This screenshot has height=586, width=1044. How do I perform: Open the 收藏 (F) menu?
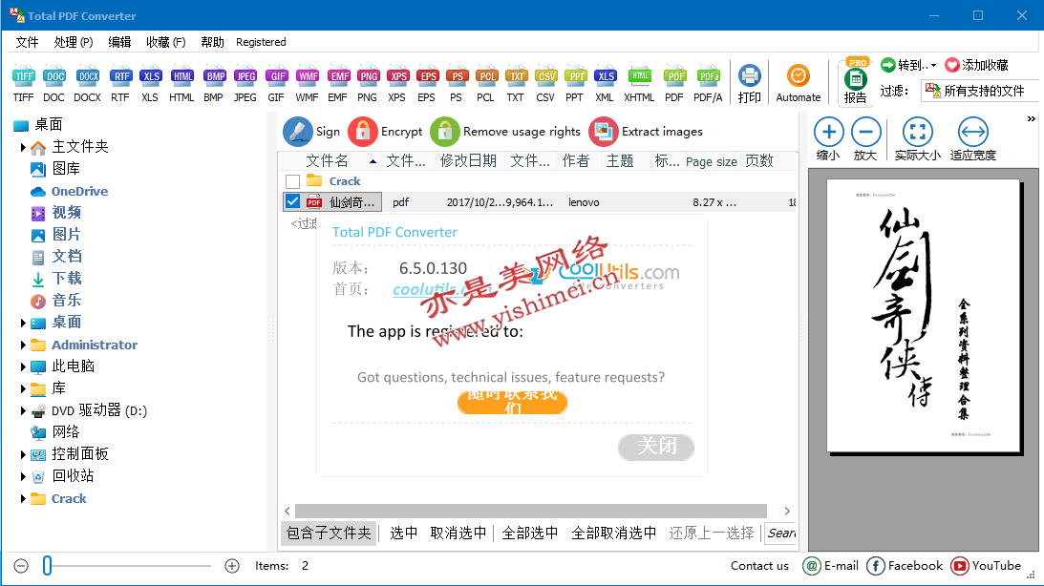[166, 42]
